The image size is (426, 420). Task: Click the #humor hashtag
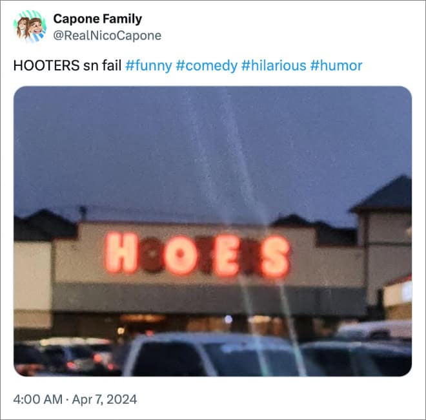(x=336, y=66)
